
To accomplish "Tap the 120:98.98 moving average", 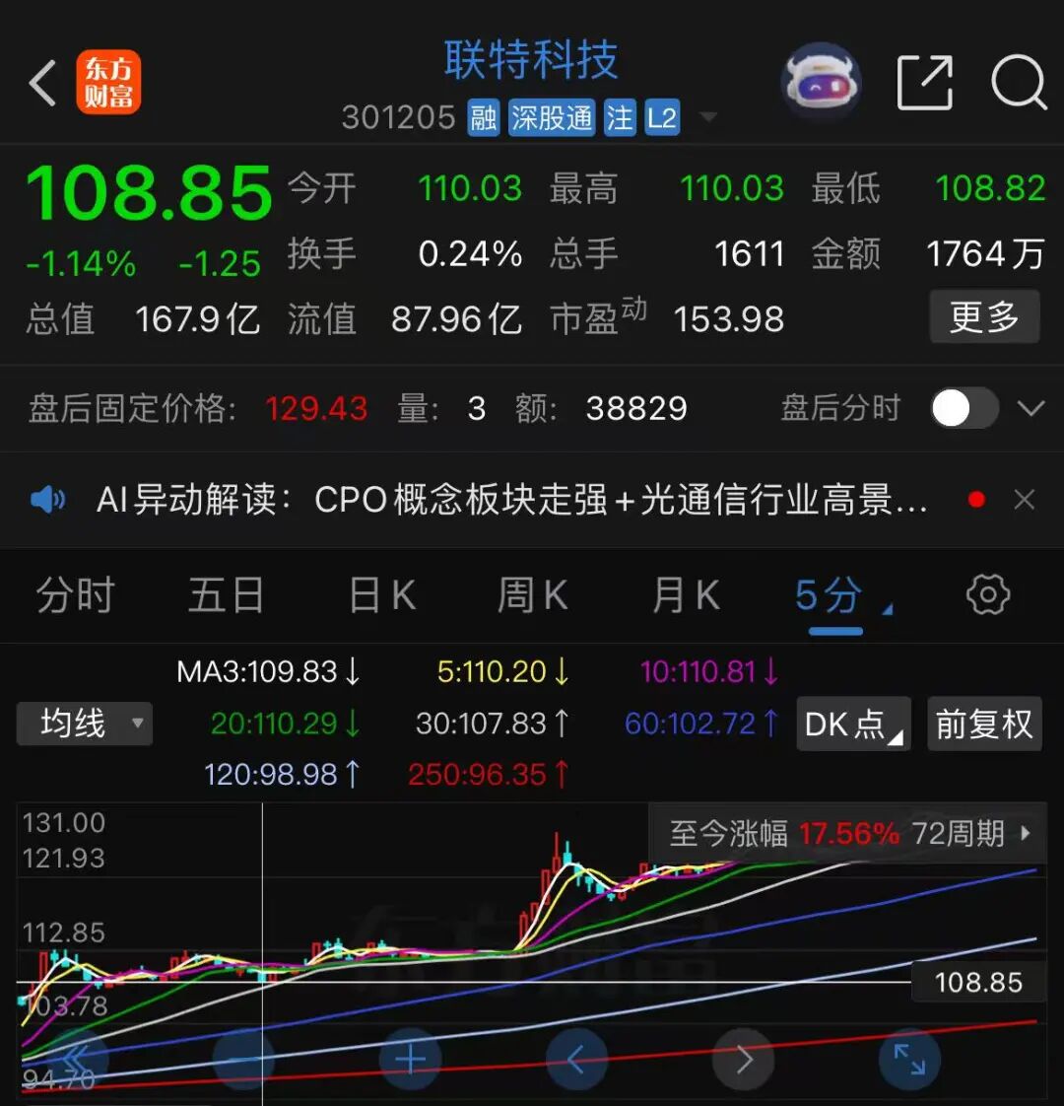I will [x=282, y=775].
